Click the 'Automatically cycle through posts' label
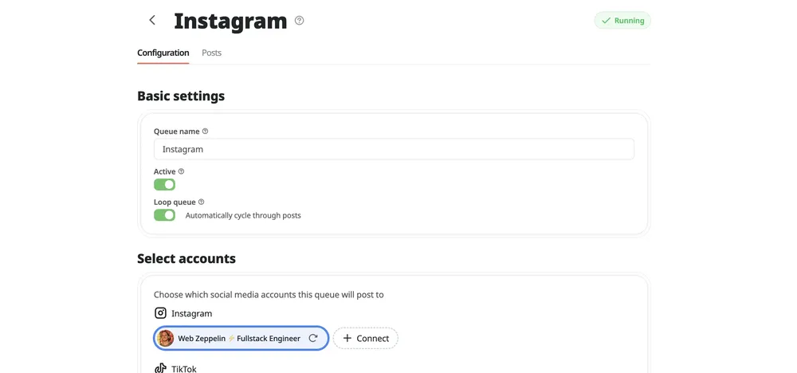This screenshot has width=797, height=373. point(243,216)
